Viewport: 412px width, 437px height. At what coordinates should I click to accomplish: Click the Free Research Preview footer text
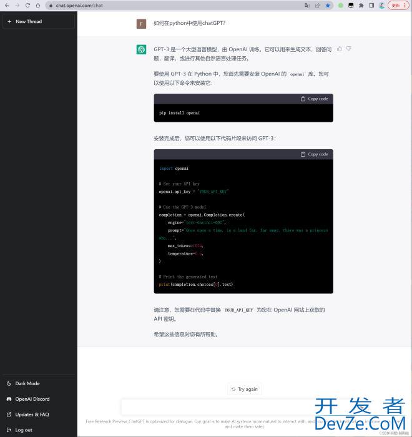[245, 424]
